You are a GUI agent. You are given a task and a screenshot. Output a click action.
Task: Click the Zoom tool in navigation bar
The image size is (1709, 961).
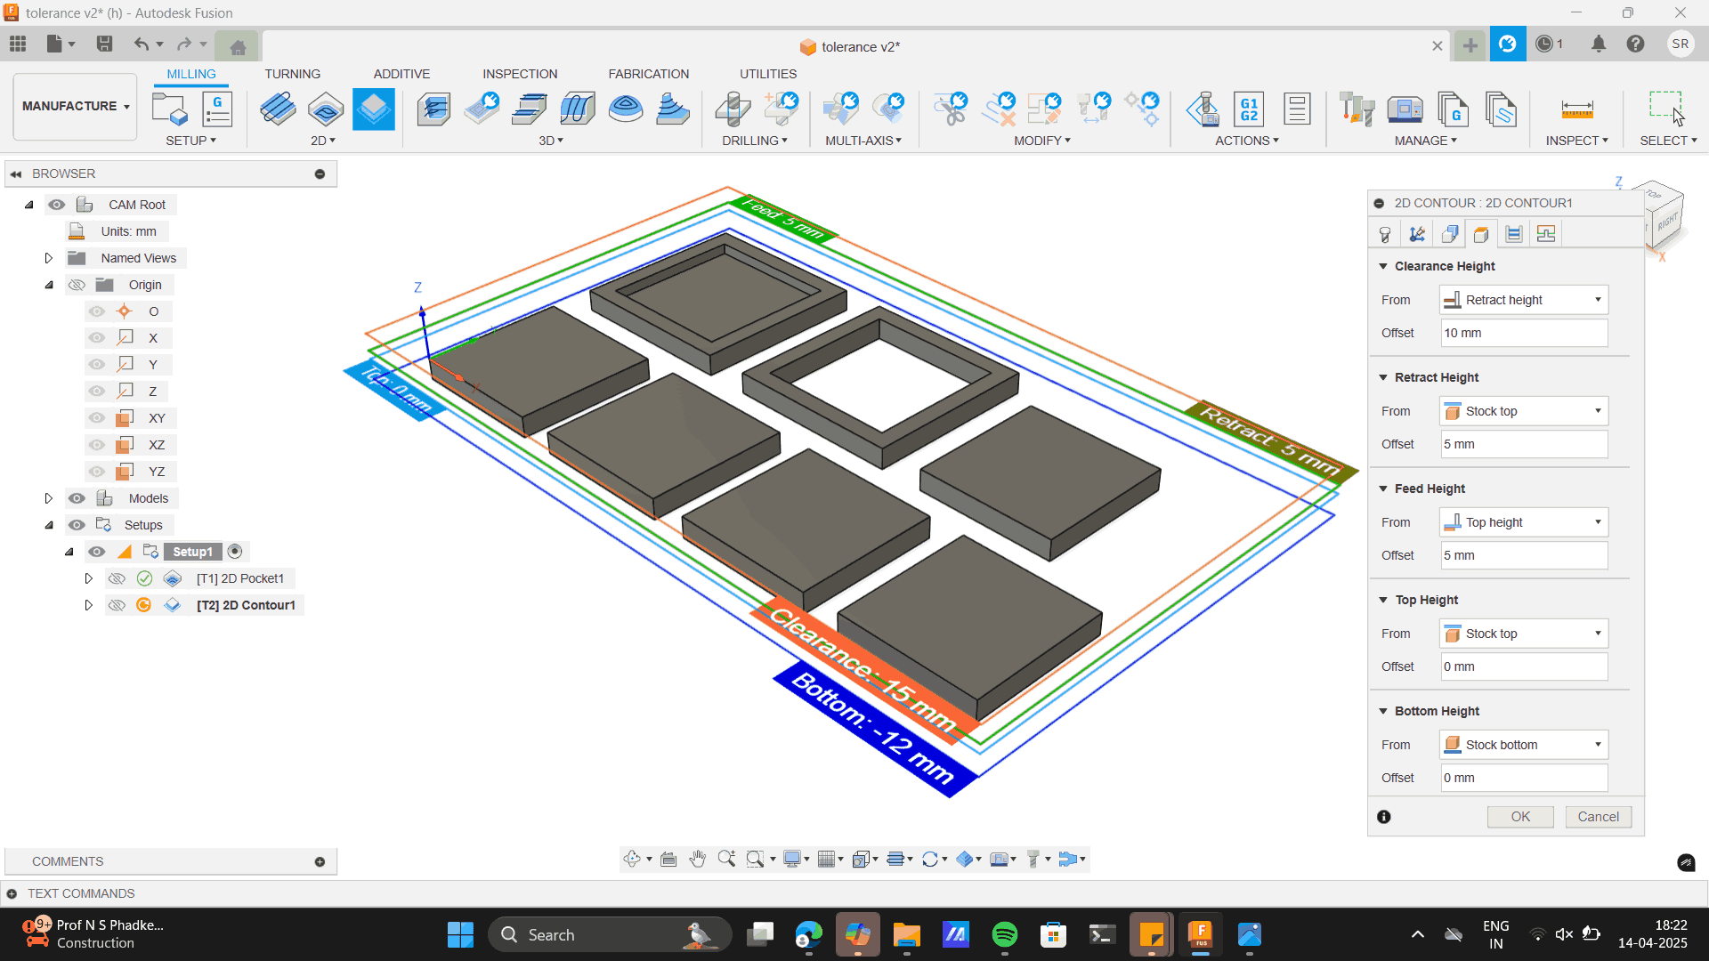[726, 859]
